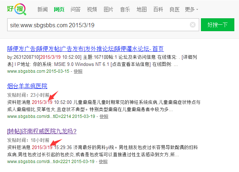Open the 地图 tab
The height and width of the screenshot is (172, 239).
[x=142, y=9]
